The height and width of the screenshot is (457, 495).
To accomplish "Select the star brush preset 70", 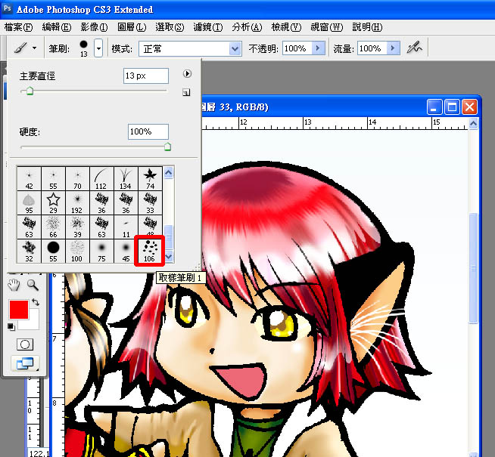I will [78, 178].
